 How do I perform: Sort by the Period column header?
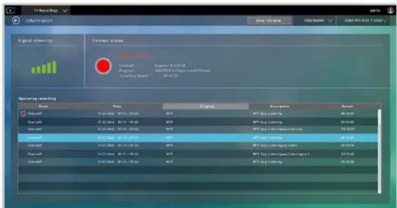347,106
